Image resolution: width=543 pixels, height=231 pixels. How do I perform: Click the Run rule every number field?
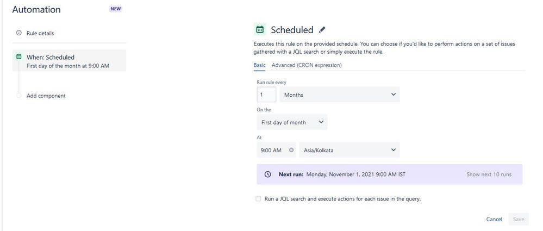click(266, 95)
